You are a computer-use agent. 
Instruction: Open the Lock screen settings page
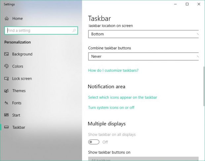click(x=22, y=79)
